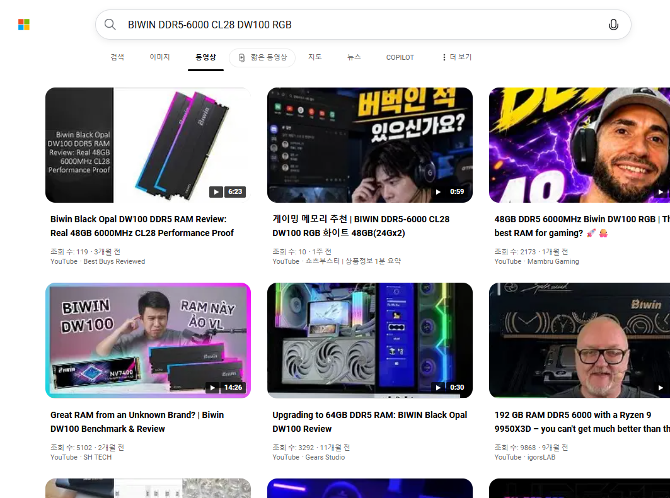
Task: Open 192 GB RAM DDR5 6000 Ryzen 9 title
Action: [582, 422]
